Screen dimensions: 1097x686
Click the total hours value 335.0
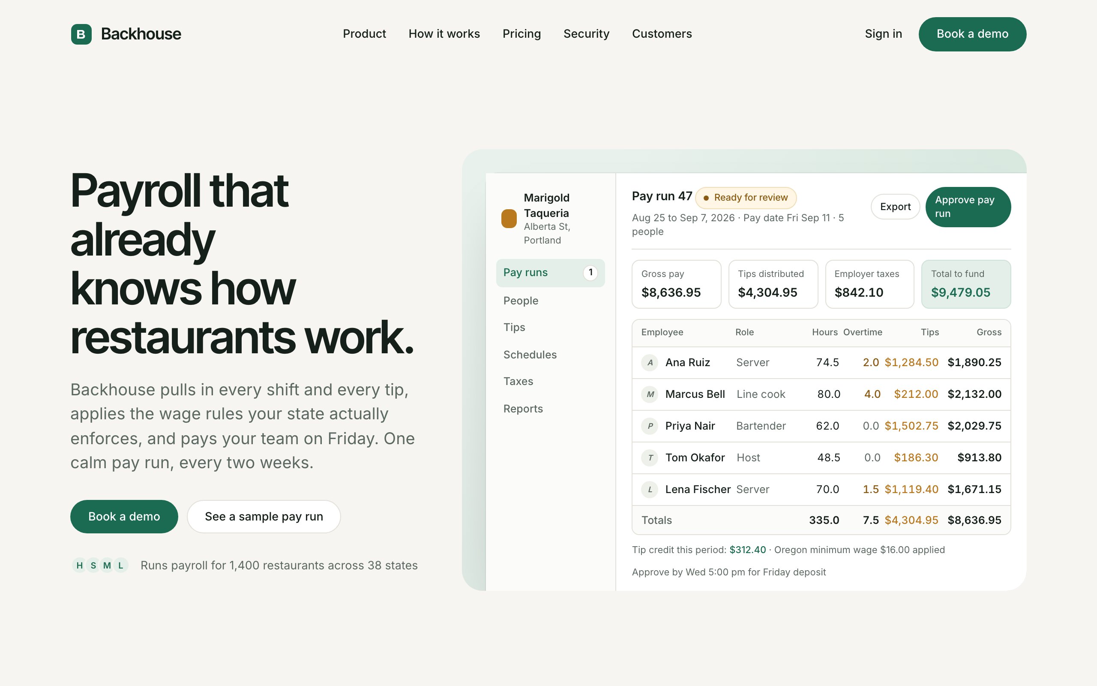coord(824,521)
